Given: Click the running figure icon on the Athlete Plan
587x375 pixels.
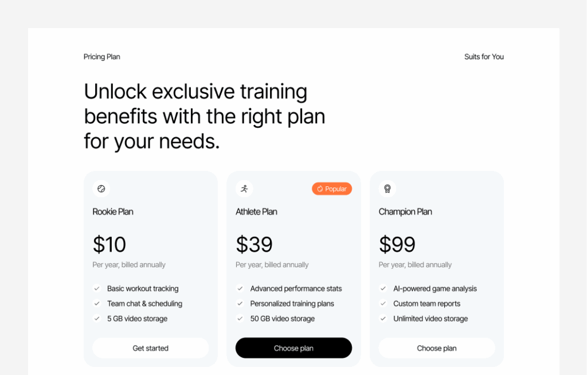Looking at the screenshot, I should point(244,188).
